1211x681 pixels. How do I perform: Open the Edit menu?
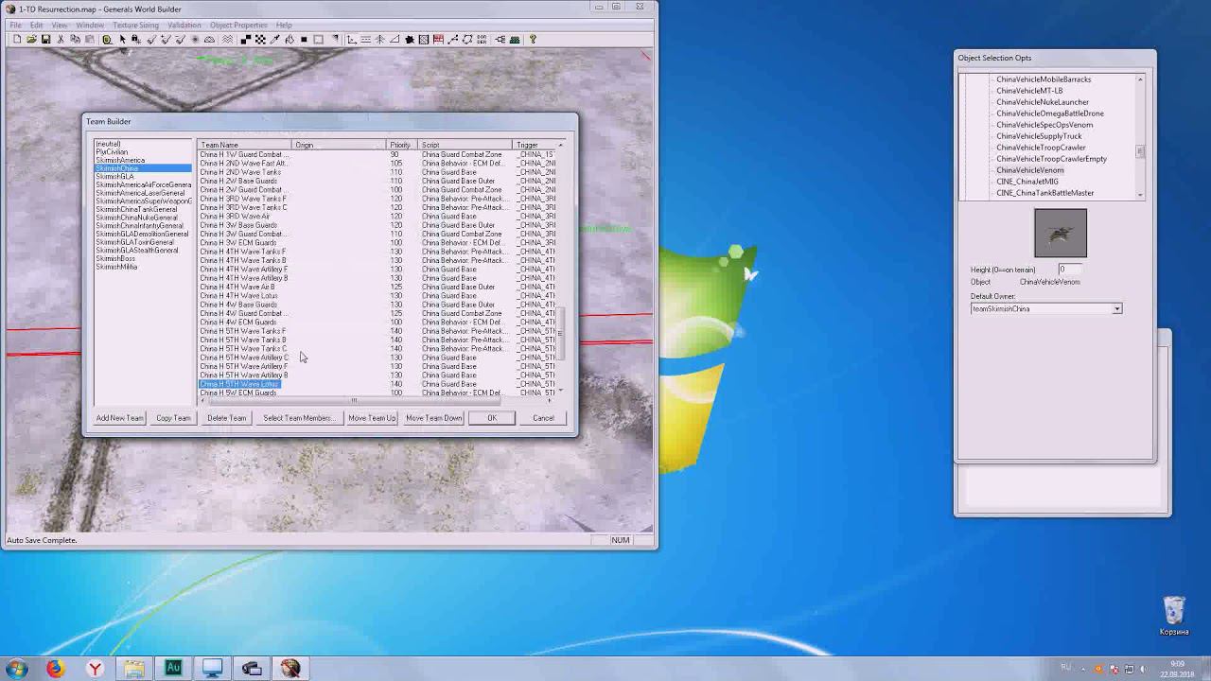(36, 25)
